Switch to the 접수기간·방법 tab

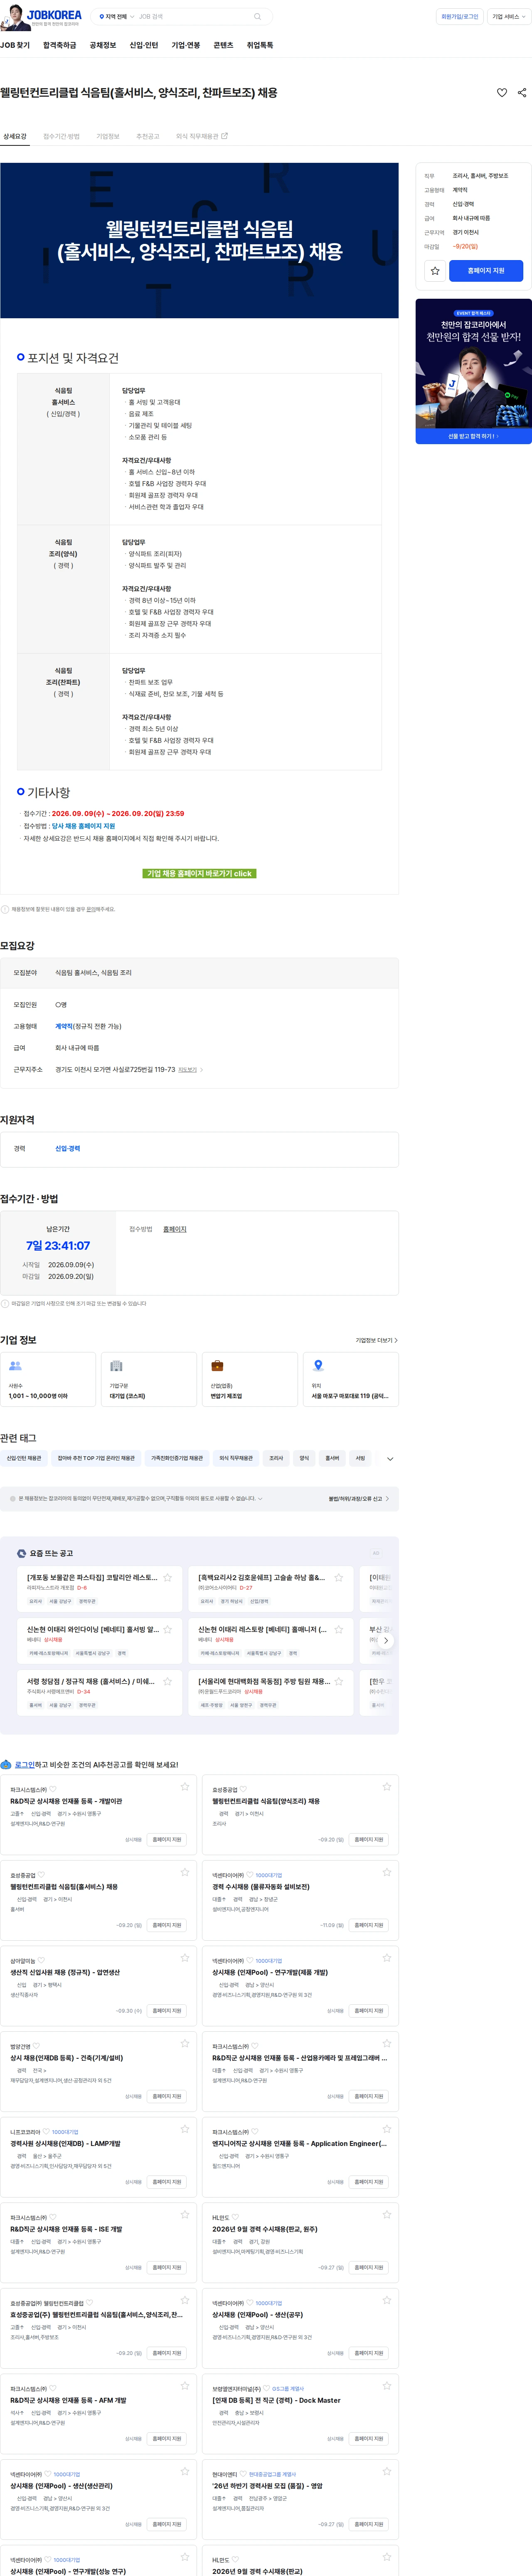click(61, 137)
